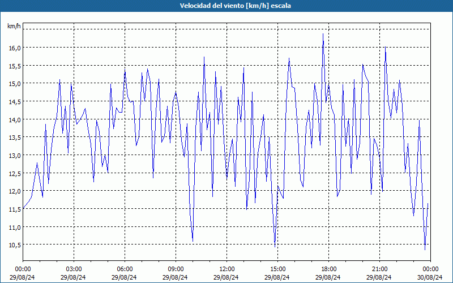Click the '15:00' time label
The height and width of the screenshot is (283, 453).
pos(277,269)
